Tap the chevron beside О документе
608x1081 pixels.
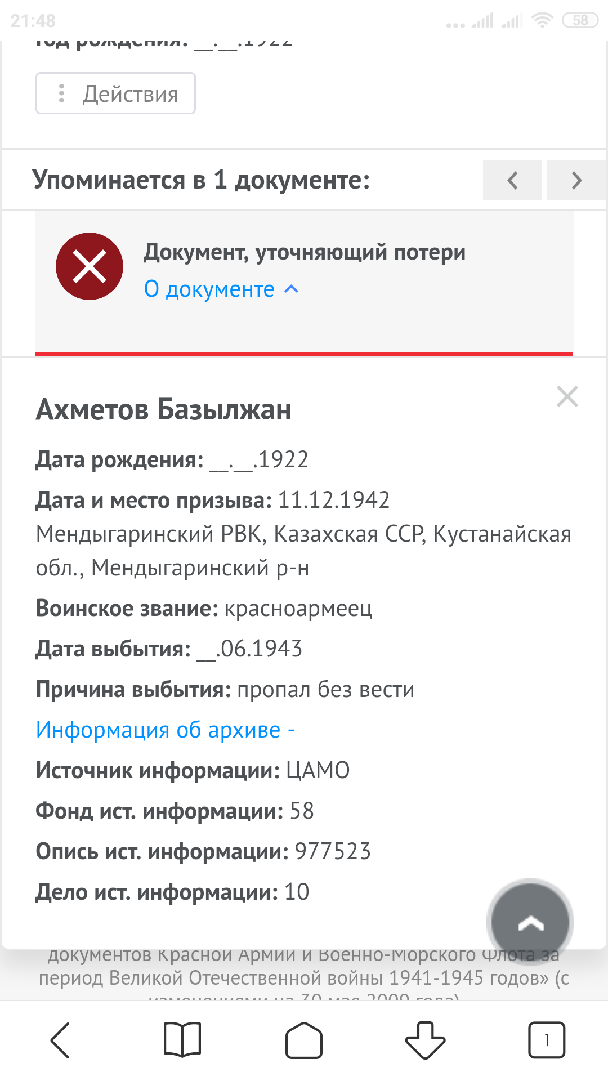tap(292, 289)
